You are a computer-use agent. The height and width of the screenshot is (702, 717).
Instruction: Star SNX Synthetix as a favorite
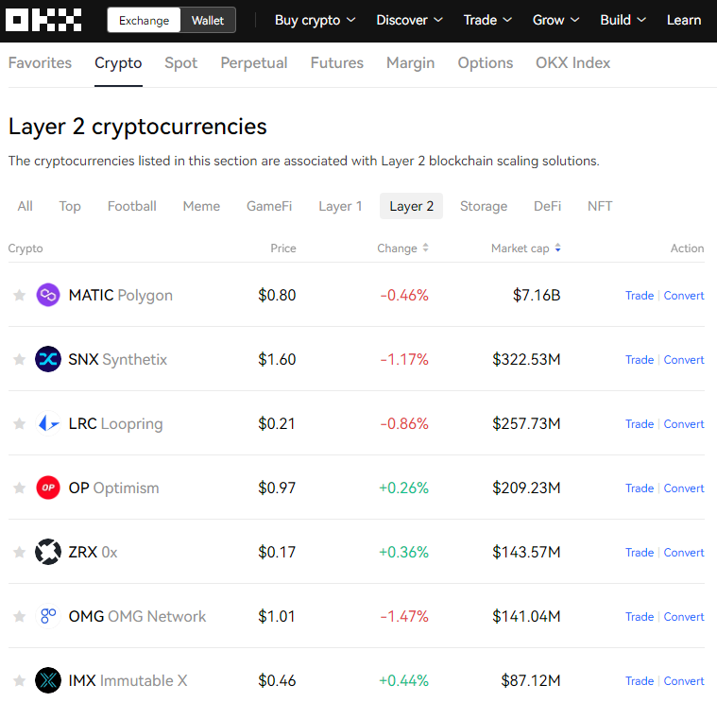(x=19, y=360)
